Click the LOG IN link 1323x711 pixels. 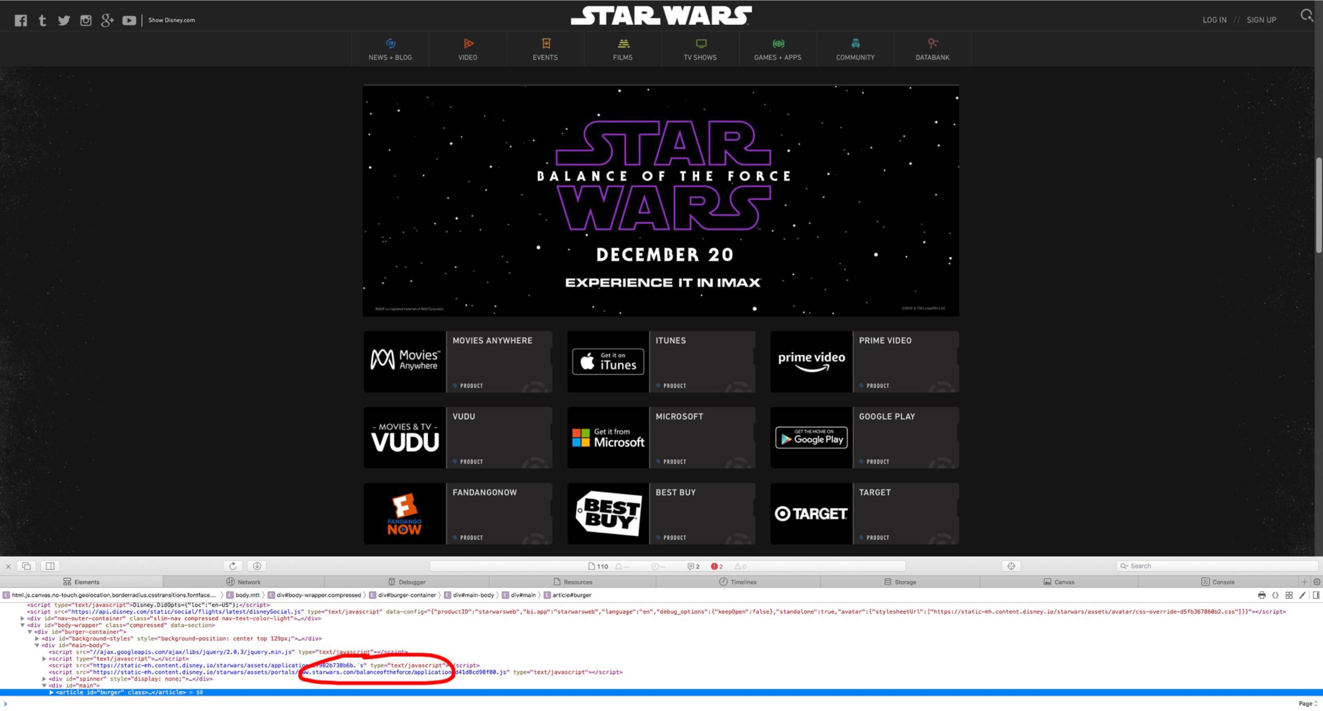tap(1214, 20)
